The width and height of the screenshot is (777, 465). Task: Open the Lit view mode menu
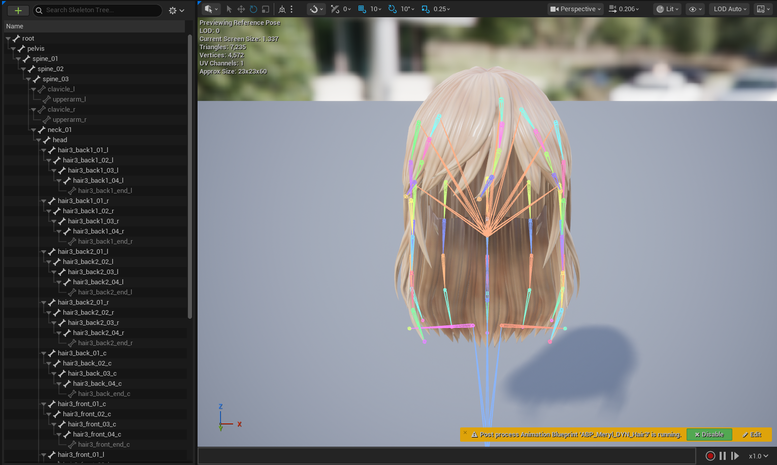click(666, 9)
